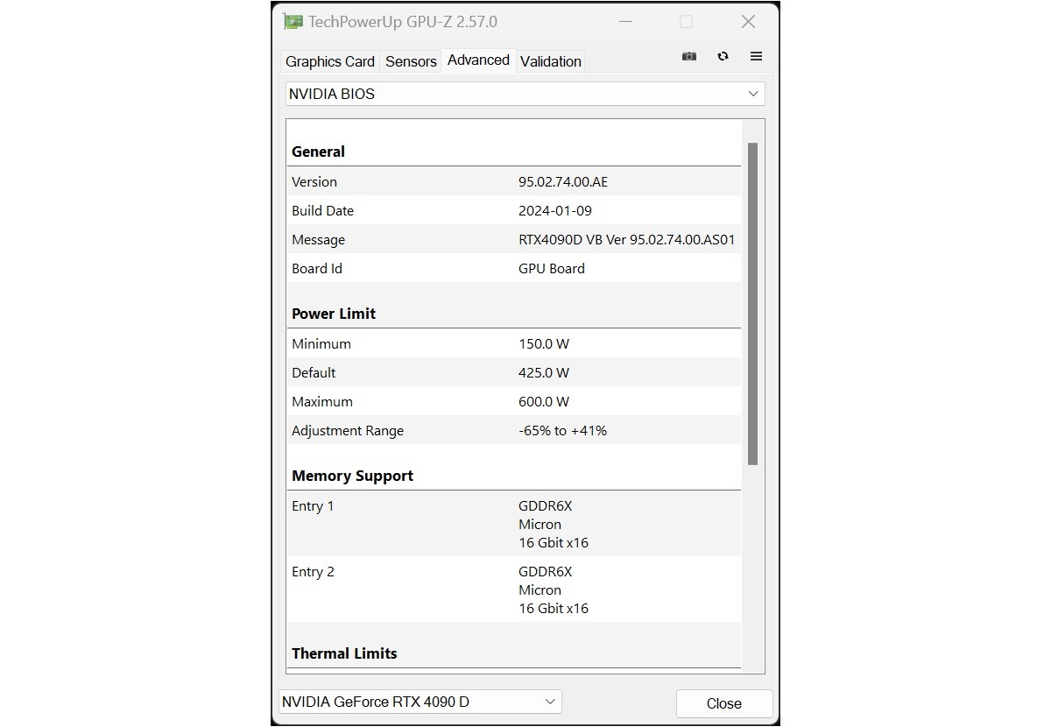
Task: Click the Power Limit section header
Action: click(334, 314)
